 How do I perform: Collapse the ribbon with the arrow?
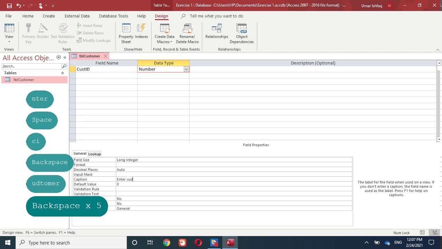click(438, 50)
